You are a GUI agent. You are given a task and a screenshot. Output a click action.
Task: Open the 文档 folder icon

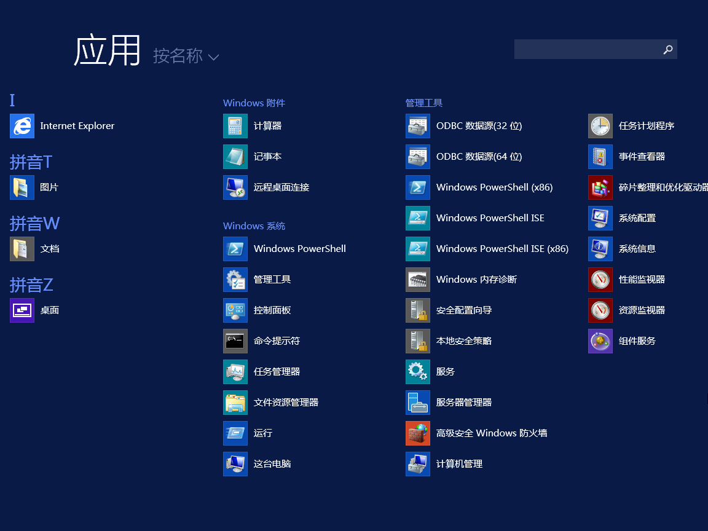tap(22, 249)
